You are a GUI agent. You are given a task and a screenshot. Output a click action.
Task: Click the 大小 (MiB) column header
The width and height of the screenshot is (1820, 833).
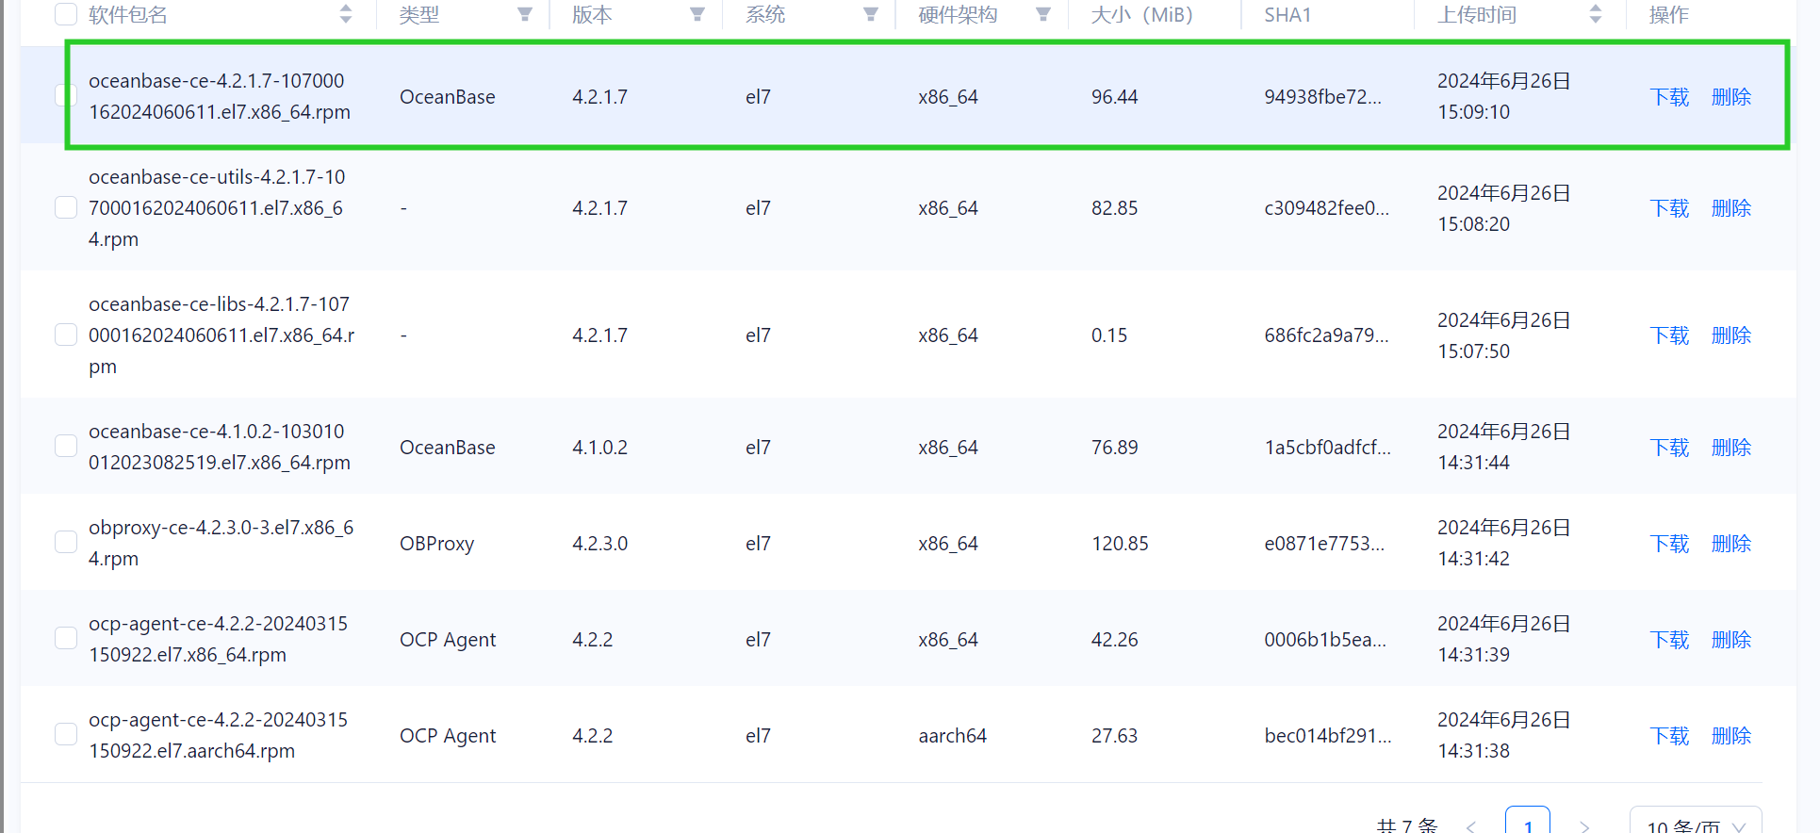pyautogui.click(x=1141, y=14)
